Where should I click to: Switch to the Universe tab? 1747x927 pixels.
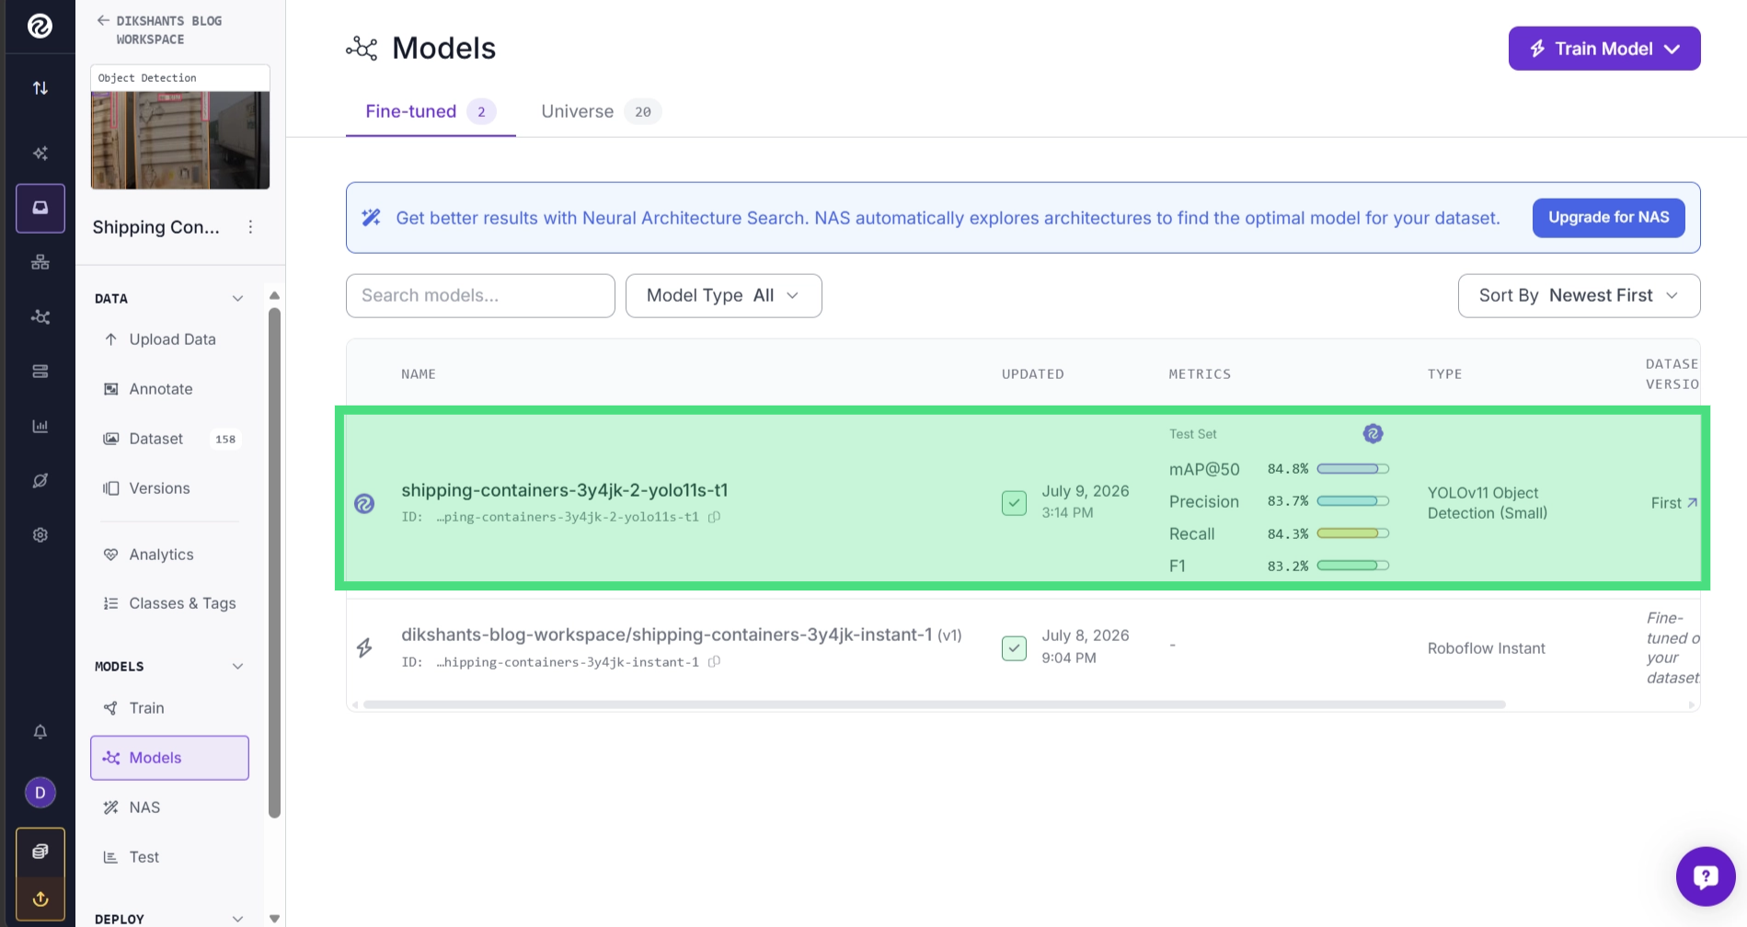[x=601, y=112]
